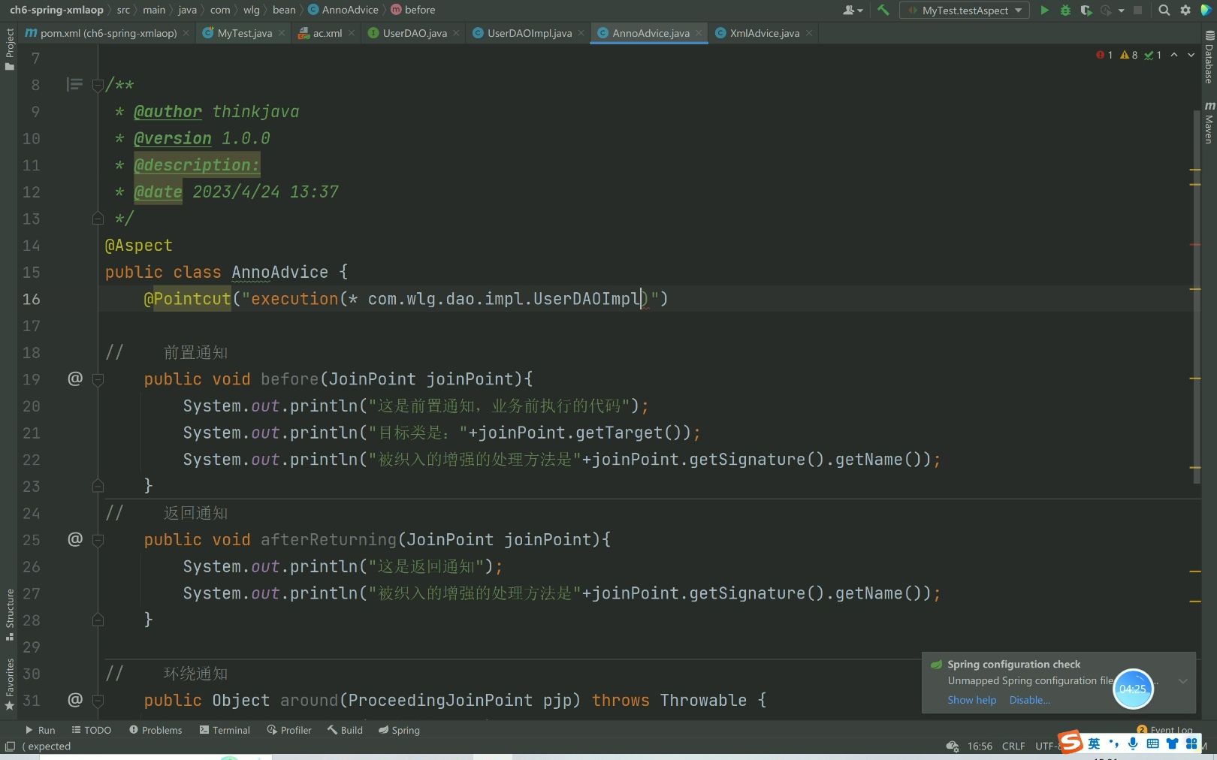Click the 'bean' package breadcrumb
The height and width of the screenshot is (760, 1217).
284,10
